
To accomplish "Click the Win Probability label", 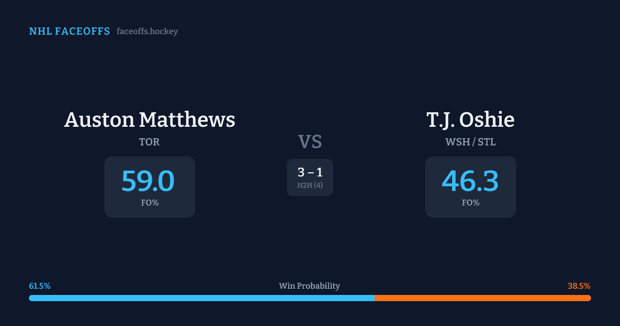I will 309,286.
